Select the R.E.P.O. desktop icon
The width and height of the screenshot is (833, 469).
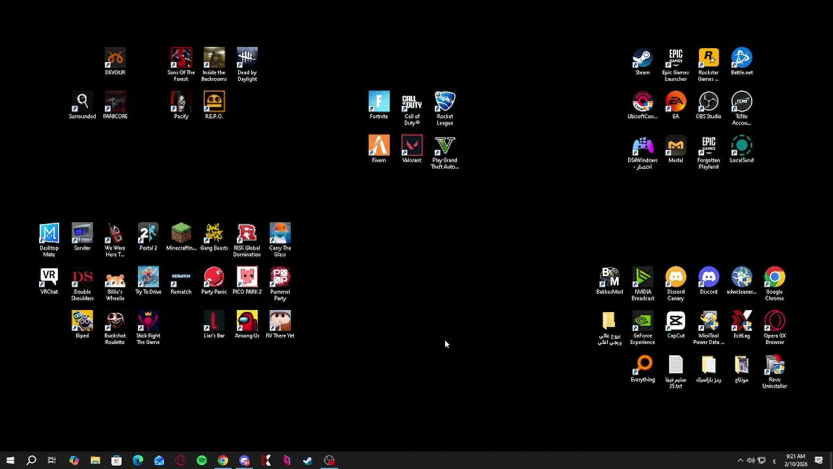point(214,106)
